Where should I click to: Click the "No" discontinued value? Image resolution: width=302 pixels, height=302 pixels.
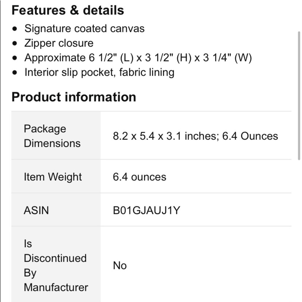coord(120,265)
